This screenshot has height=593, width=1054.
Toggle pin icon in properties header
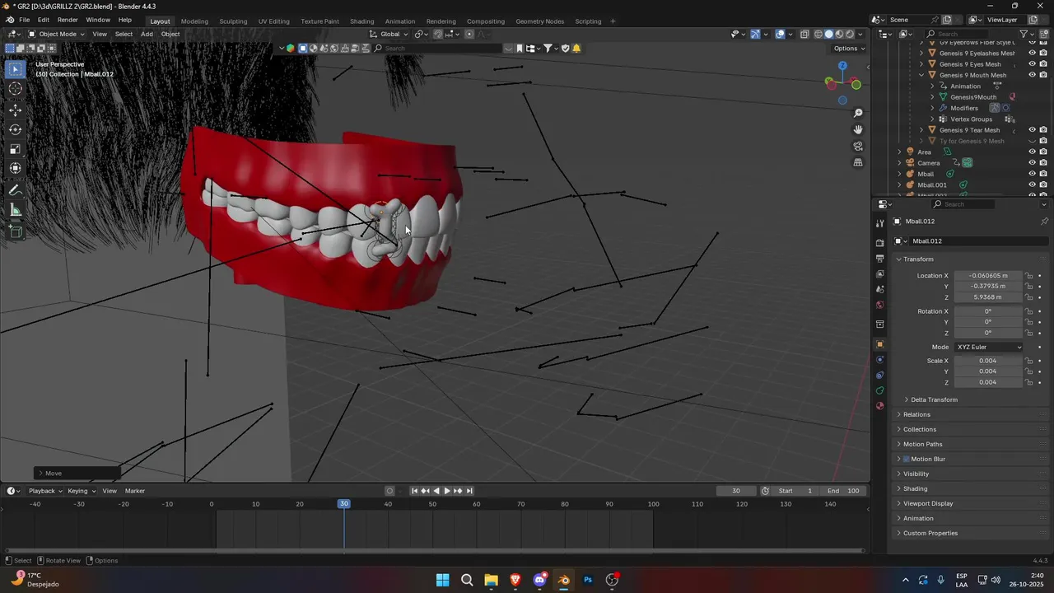(1044, 222)
